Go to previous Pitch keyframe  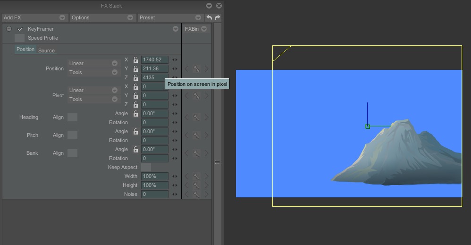point(186,135)
